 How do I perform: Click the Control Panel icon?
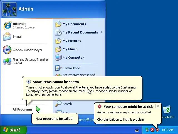pyautogui.click(x=58, y=68)
